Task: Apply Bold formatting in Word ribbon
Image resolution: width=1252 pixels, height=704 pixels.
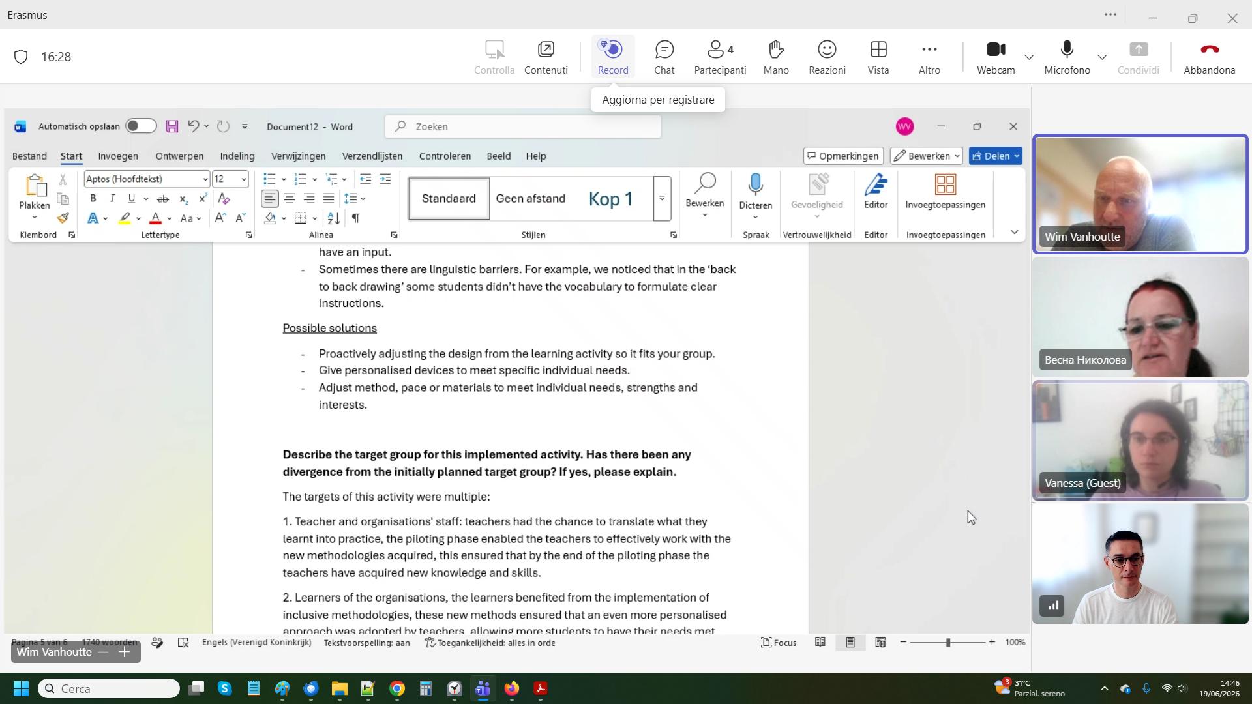Action: 93,199
